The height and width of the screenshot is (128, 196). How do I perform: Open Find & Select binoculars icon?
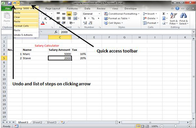183,15
